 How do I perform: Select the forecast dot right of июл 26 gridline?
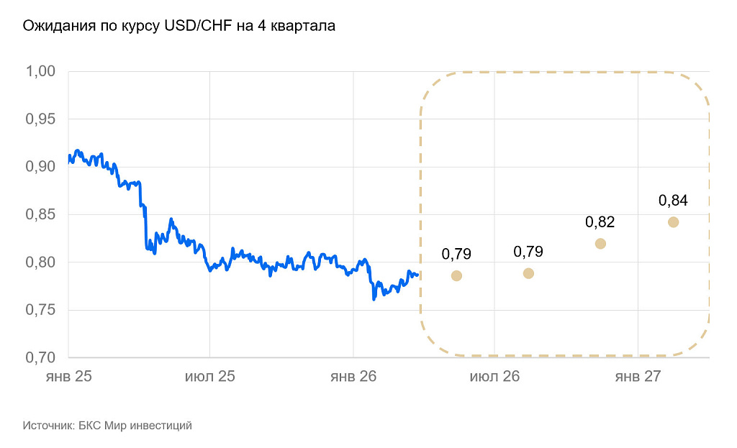click(528, 273)
